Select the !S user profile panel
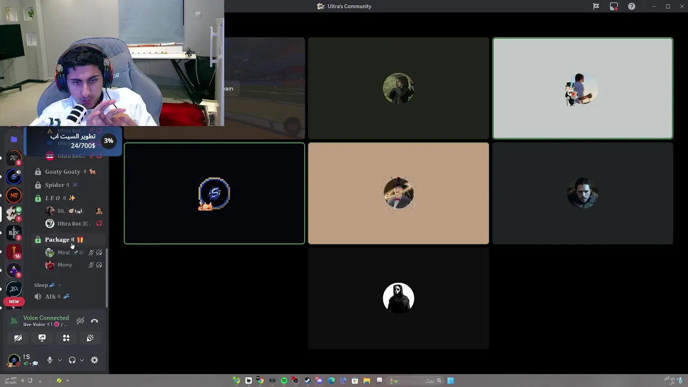 24,360
